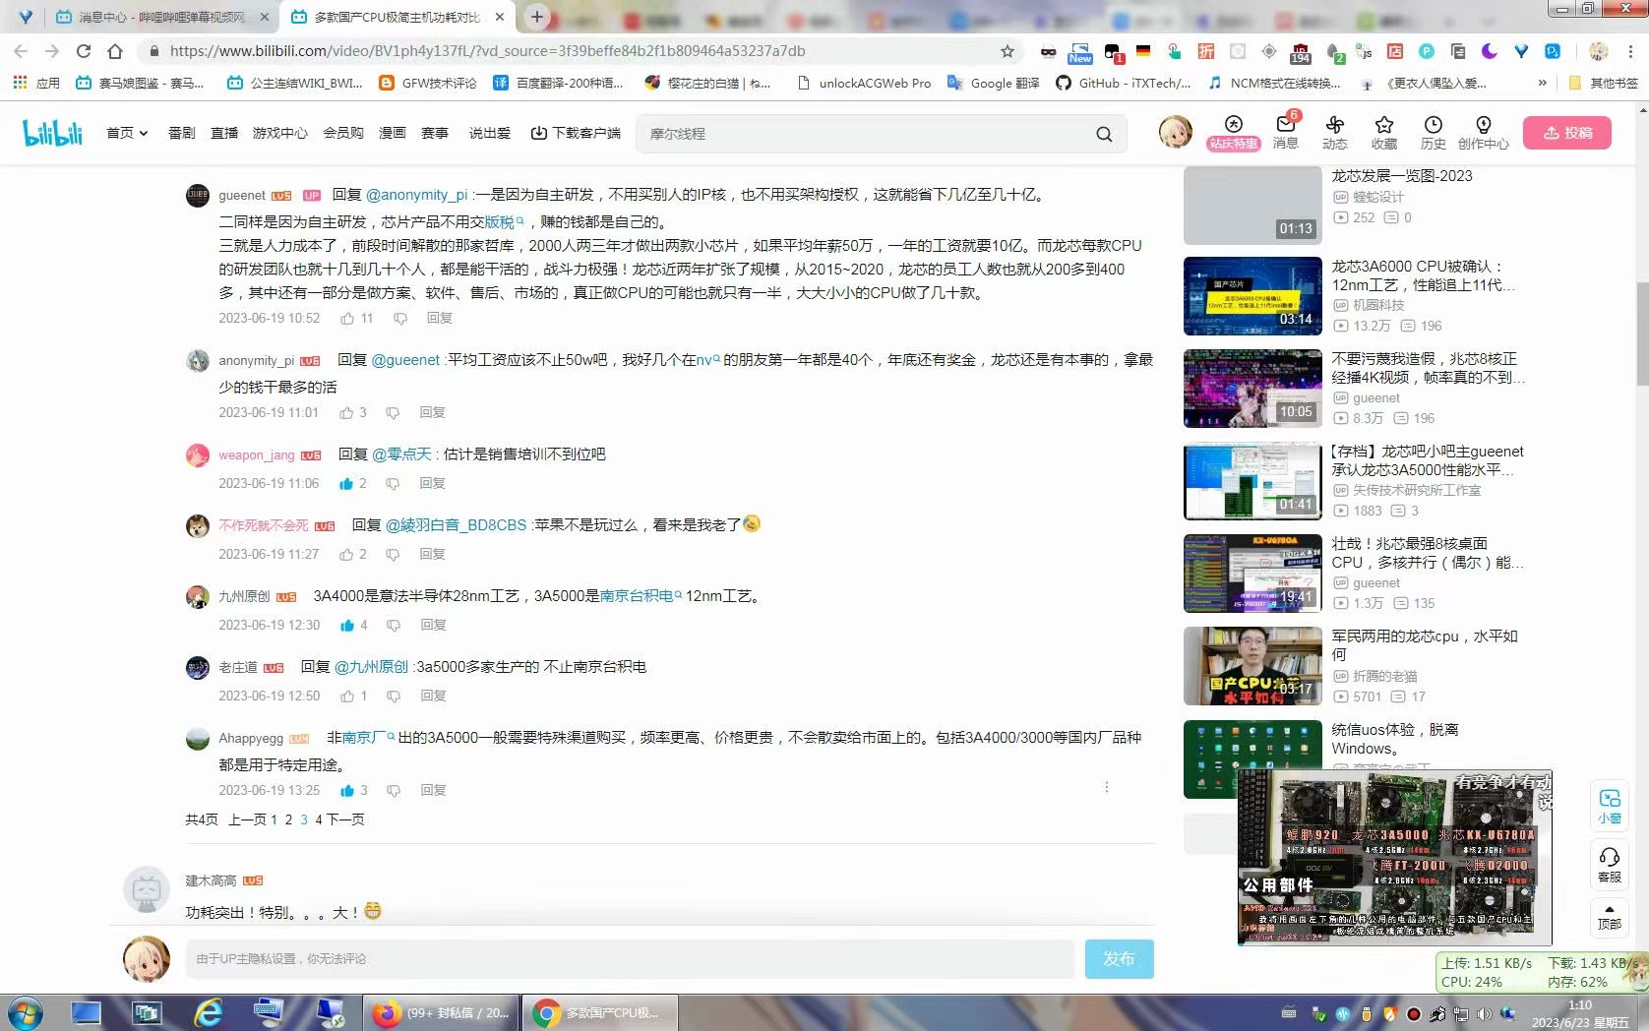Open the 站庆特惠 icon

pyautogui.click(x=1234, y=132)
